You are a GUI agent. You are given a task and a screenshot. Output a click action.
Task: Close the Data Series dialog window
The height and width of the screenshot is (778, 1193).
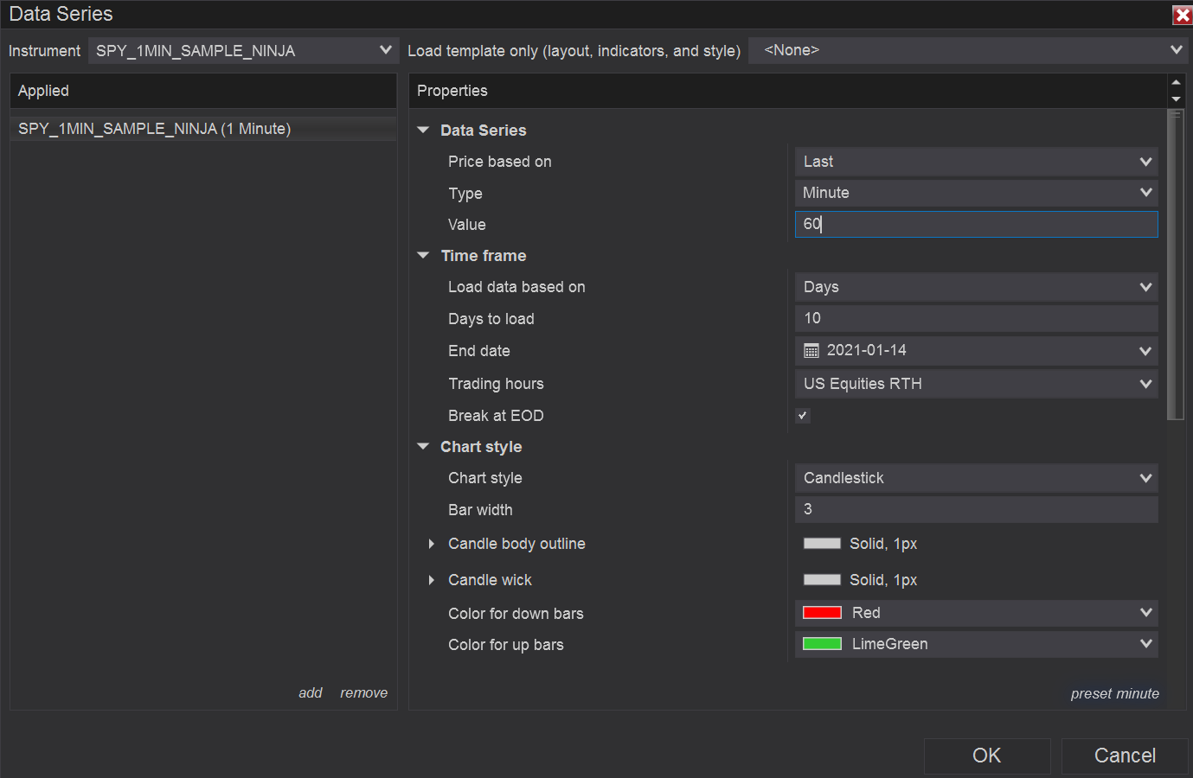[x=1182, y=15]
